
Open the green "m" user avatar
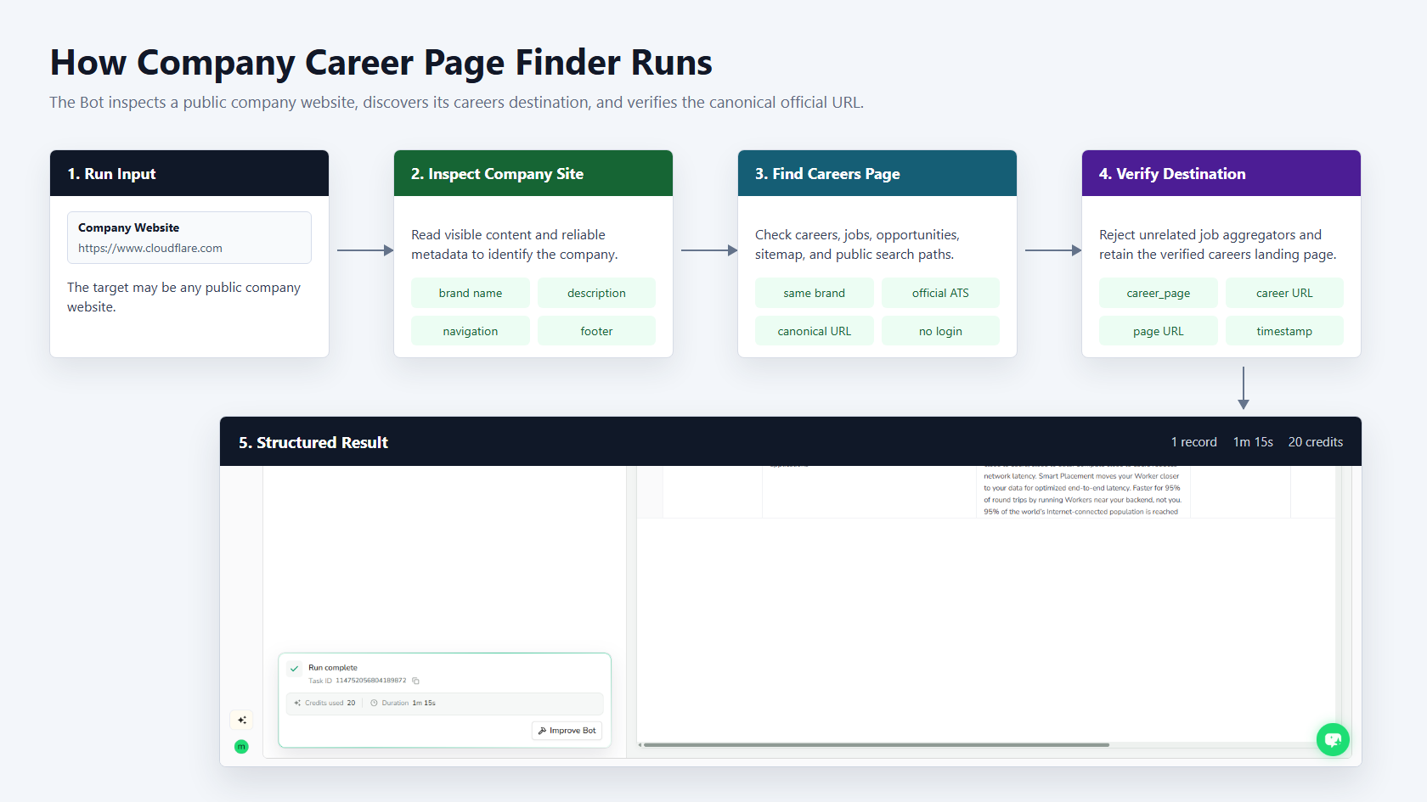click(241, 747)
